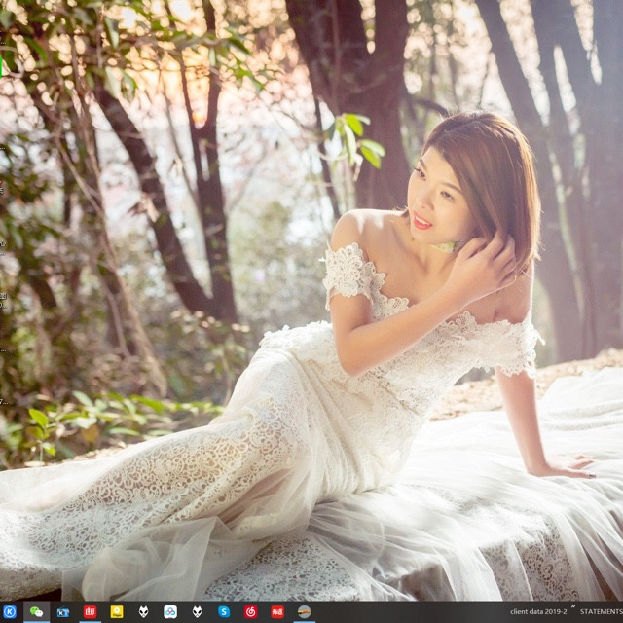Open the red Chinese-character app icon
The height and width of the screenshot is (623, 623).
coord(90,612)
